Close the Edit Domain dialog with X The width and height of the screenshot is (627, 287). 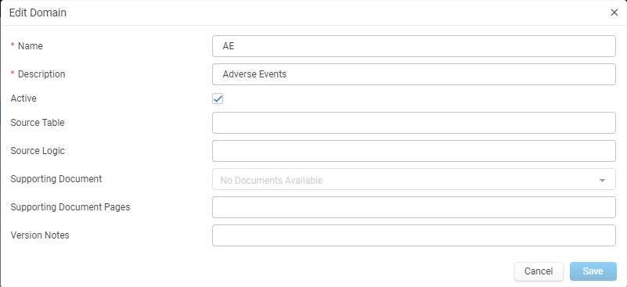614,13
